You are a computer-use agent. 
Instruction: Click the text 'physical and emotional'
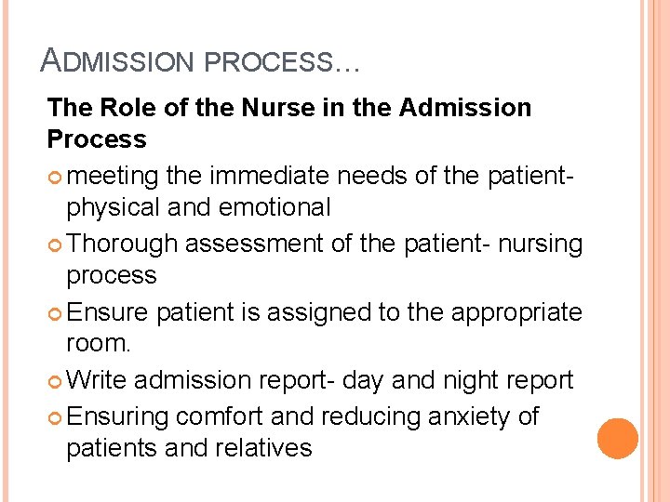pos(199,209)
